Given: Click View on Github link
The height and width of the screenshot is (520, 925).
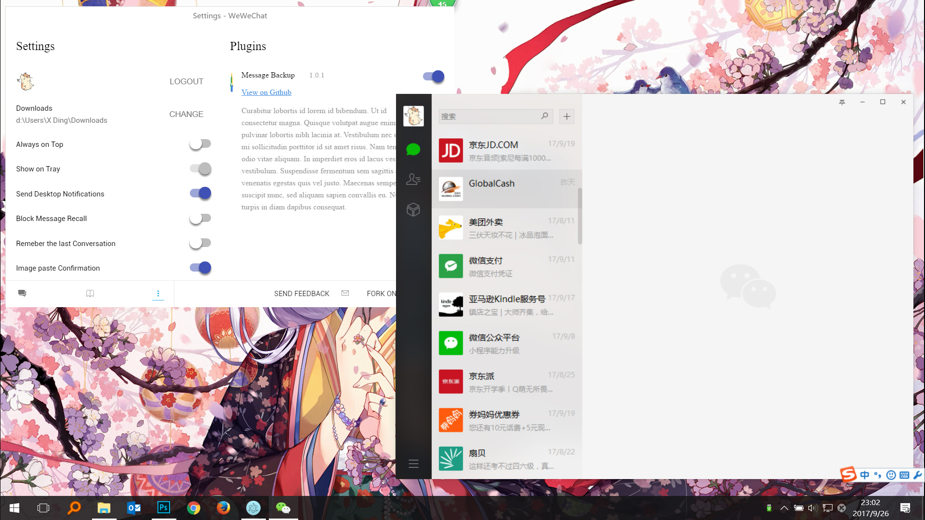Looking at the screenshot, I should point(266,92).
